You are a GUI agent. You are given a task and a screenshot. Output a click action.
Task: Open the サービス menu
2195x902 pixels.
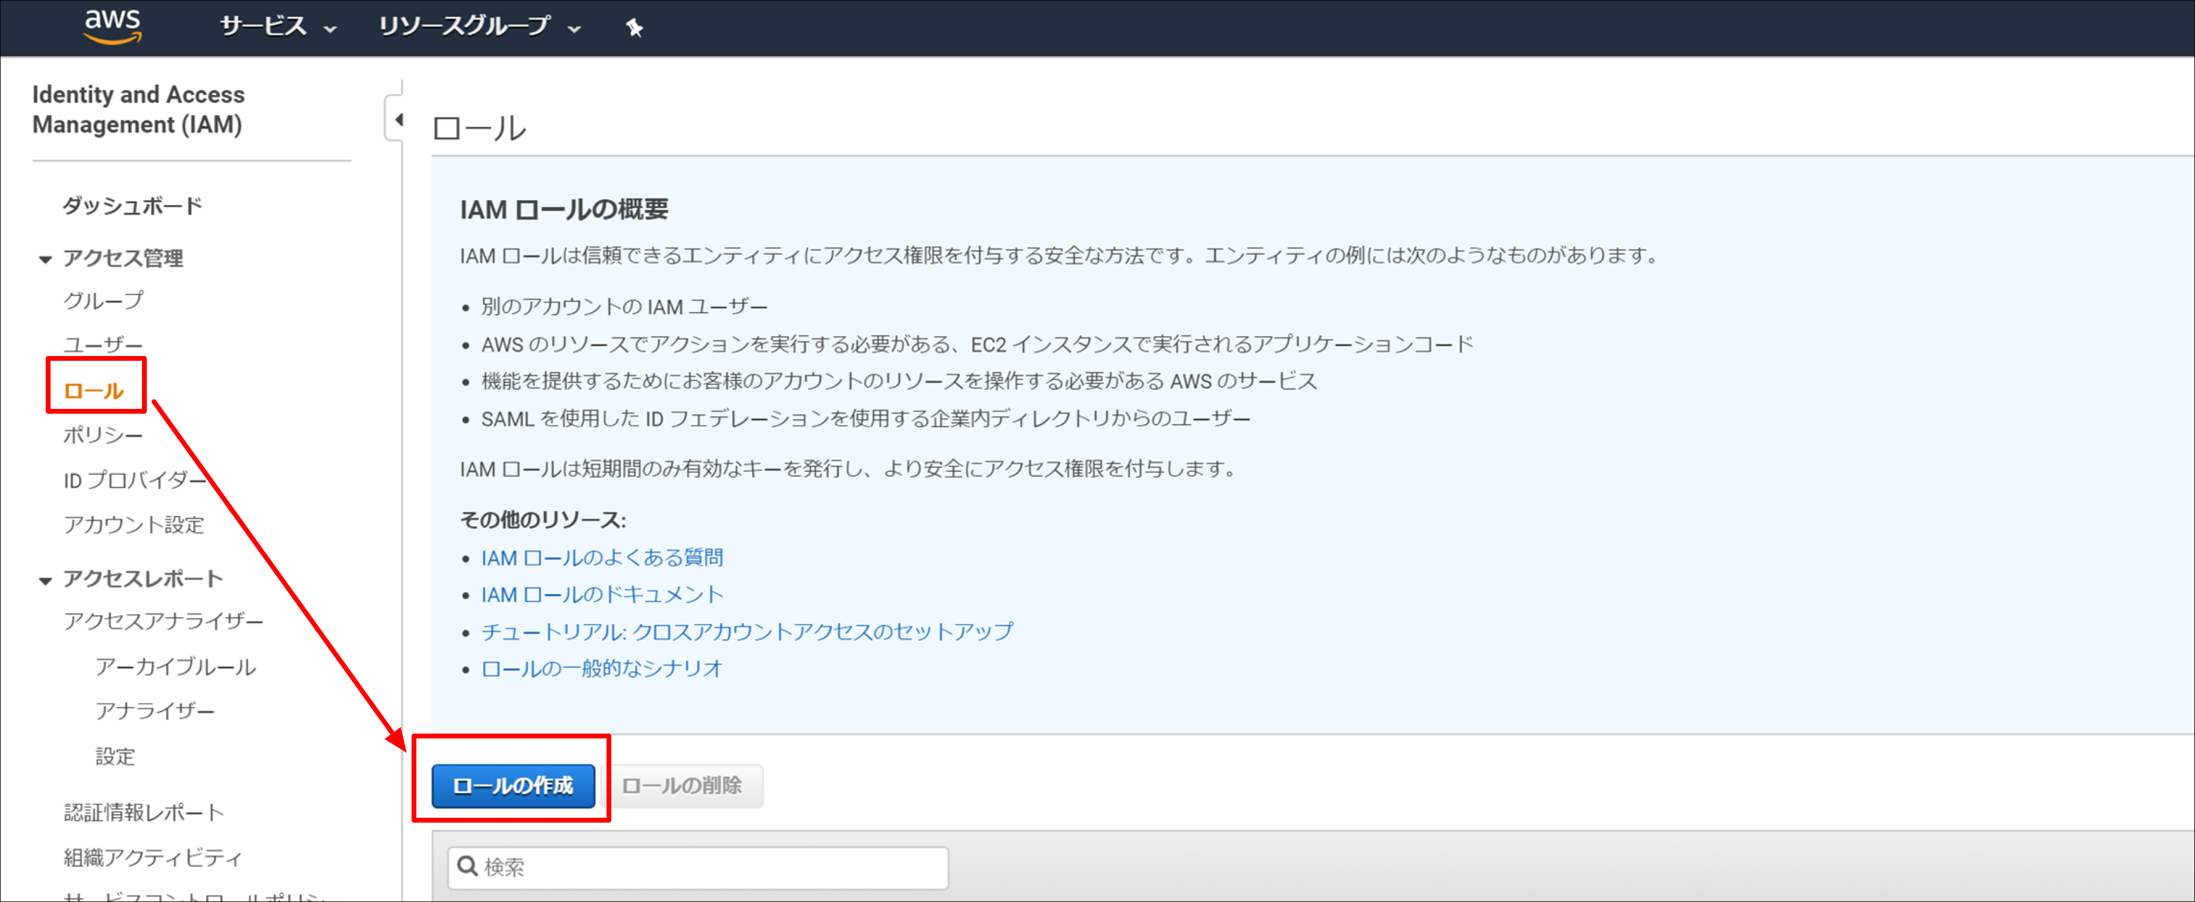point(278,26)
